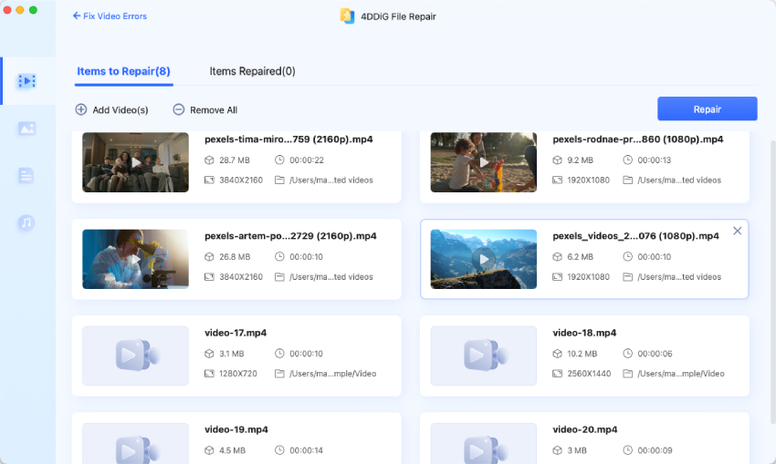
Task: Open the Video Repair sidebar section
Action: [26, 80]
